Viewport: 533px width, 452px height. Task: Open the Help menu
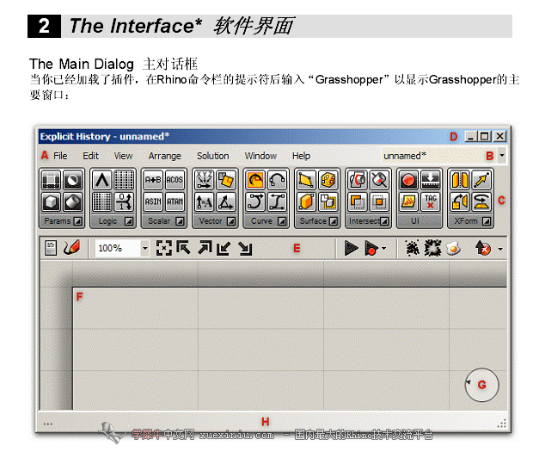(x=301, y=156)
